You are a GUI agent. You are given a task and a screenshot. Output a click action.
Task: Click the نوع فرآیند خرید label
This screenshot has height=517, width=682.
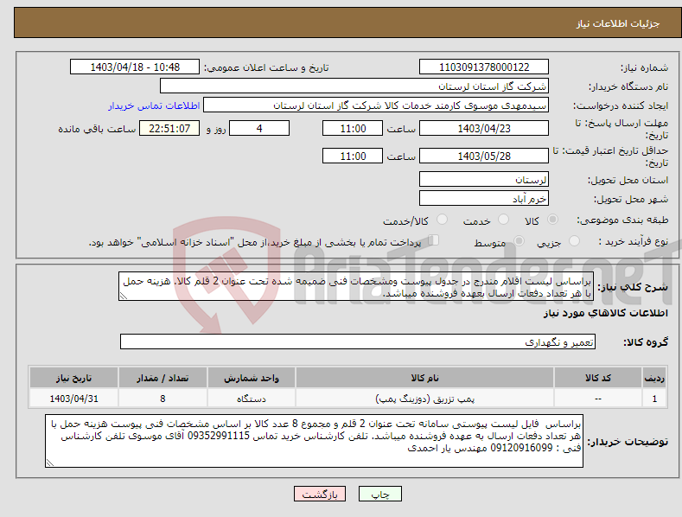click(633, 241)
